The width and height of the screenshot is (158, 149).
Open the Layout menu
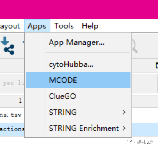pyautogui.click(x=10, y=26)
